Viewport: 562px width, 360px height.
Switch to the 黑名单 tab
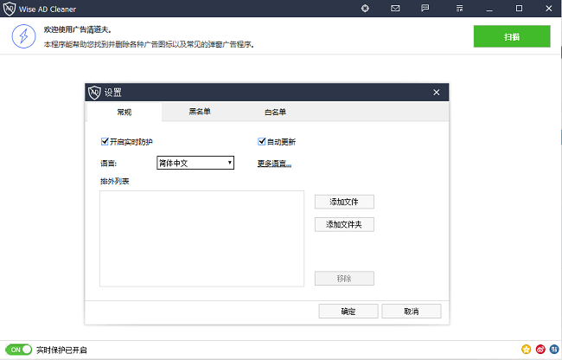[200, 112]
